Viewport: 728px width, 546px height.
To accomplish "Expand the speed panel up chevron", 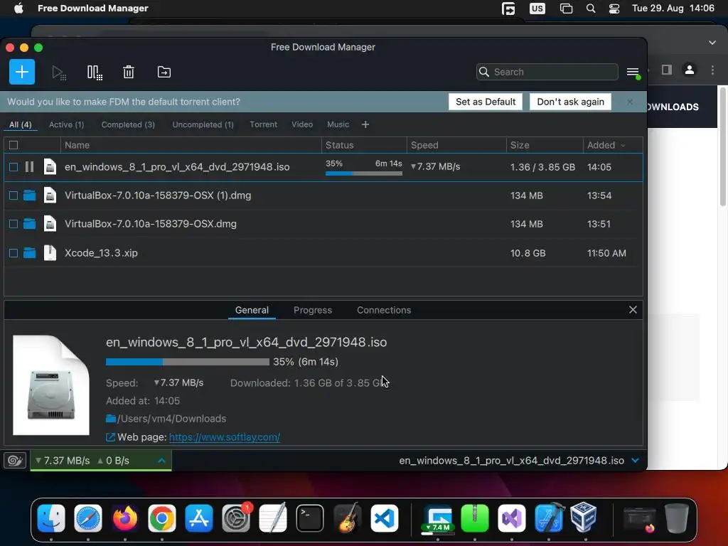I will [161, 461].
